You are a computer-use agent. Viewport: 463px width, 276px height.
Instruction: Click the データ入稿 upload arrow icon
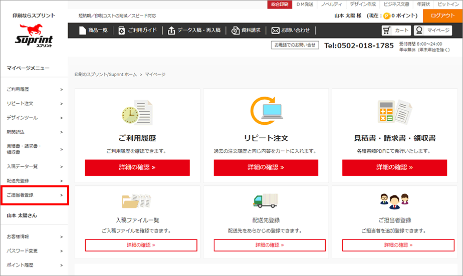pyautogui.click(x=171, y=31)
